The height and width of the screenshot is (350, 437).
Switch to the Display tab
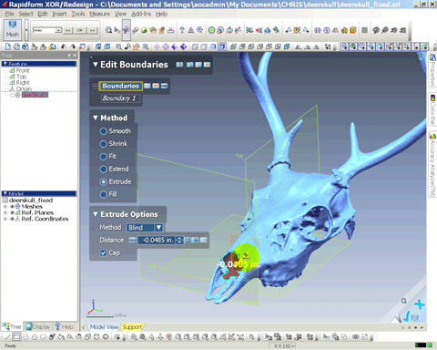[38, 327]
